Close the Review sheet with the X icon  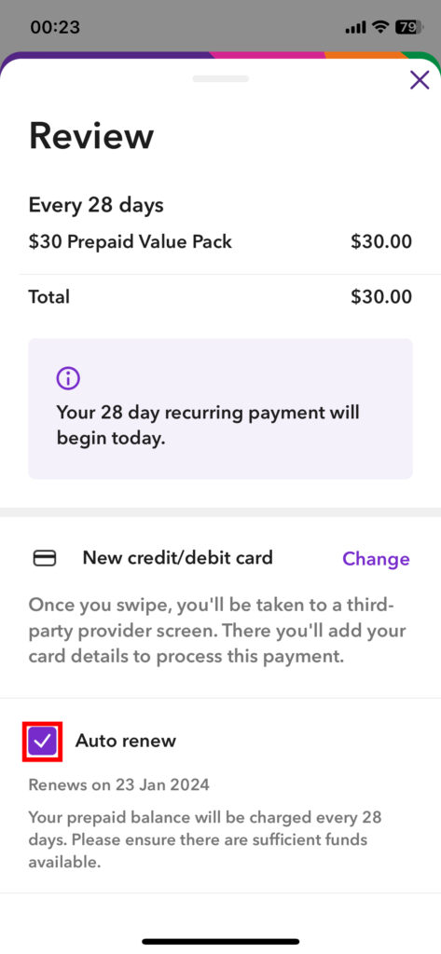coord(419,80)
